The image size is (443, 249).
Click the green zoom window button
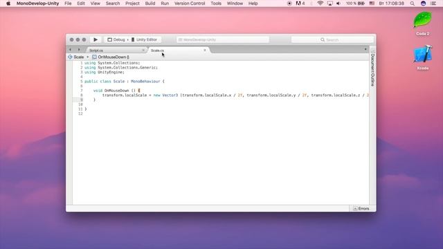pyautogui.click(x=84, y=40)
